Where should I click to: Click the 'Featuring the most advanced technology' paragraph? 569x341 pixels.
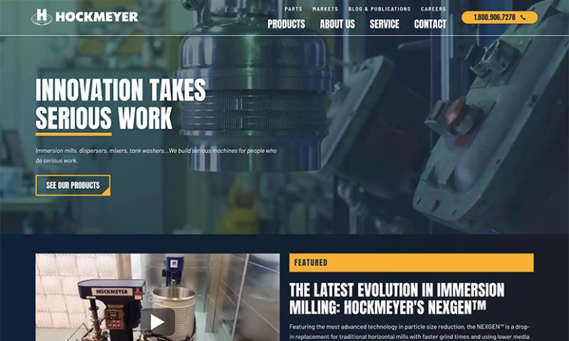pyautogui.click(x=410, y=332)
